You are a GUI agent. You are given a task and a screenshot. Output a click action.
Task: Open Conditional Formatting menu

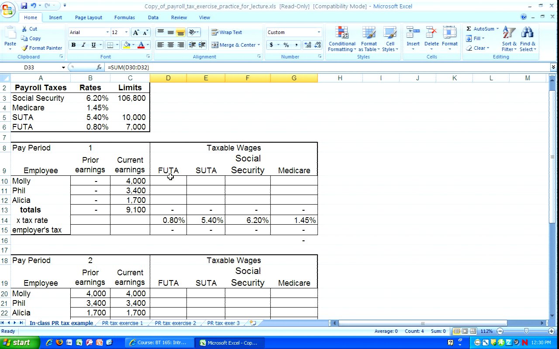point(342,39)
